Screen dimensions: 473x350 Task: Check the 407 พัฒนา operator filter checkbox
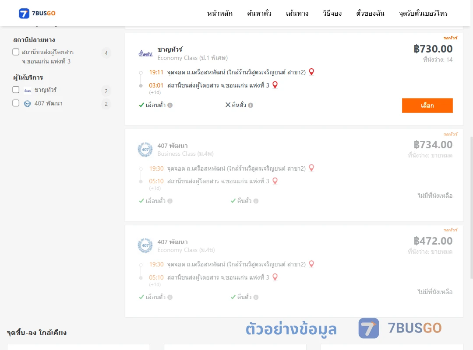pos(16,103)
